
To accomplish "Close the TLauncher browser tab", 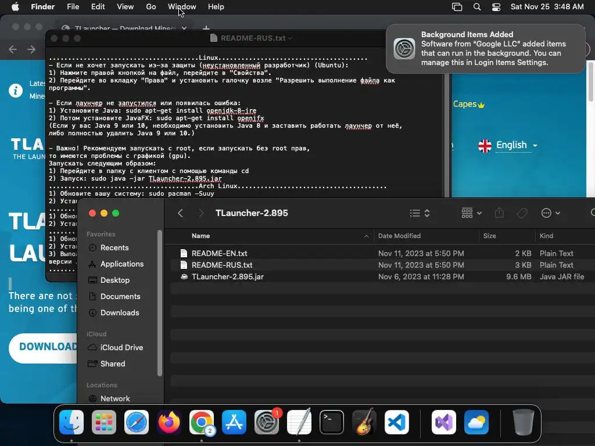I will tap(184, 28).
